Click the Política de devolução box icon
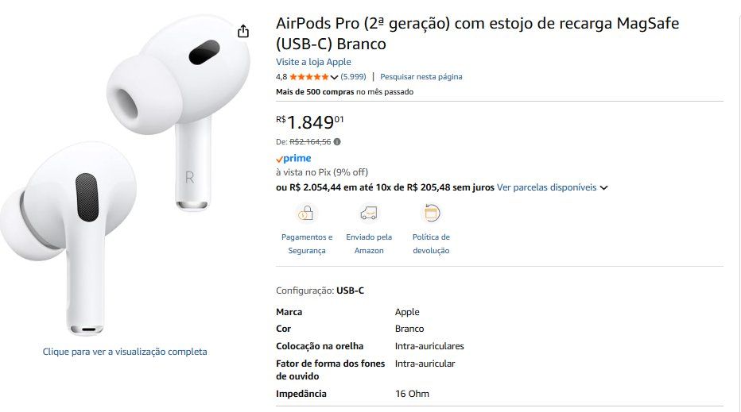 click(431, 214)
